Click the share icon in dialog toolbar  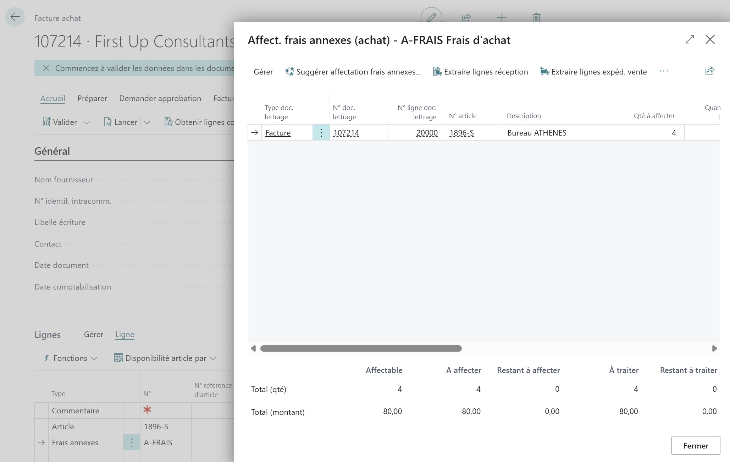(709, 71)
